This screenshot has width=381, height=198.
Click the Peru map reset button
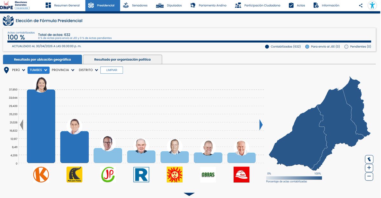pyautogui.click(x=369, y=159)
